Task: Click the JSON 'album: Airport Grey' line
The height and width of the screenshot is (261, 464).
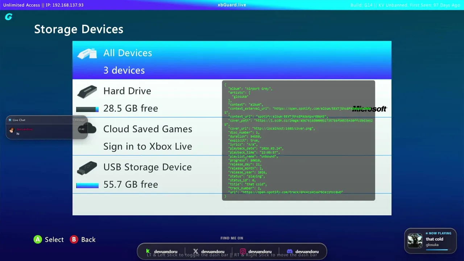Action: 250,88
